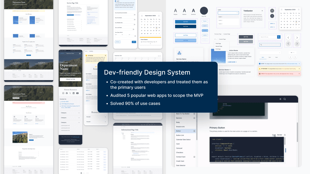Expand the first Category row in mobile mockup
Screen dimensions: 310x174
coord(70,113)
